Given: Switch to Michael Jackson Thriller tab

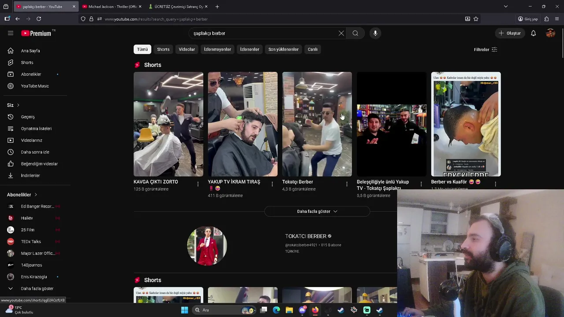Looking at the screenshot, I should click(112, 7).
